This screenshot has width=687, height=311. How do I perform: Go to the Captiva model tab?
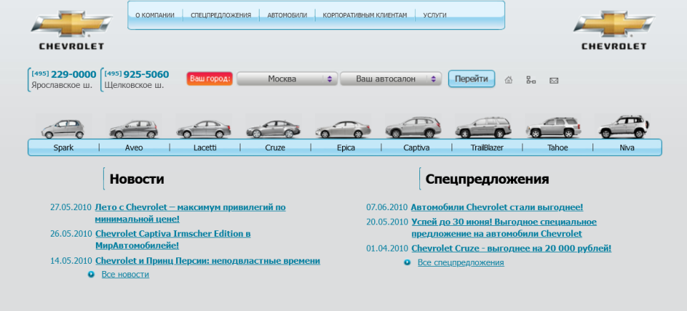click(x=416, y=147)
